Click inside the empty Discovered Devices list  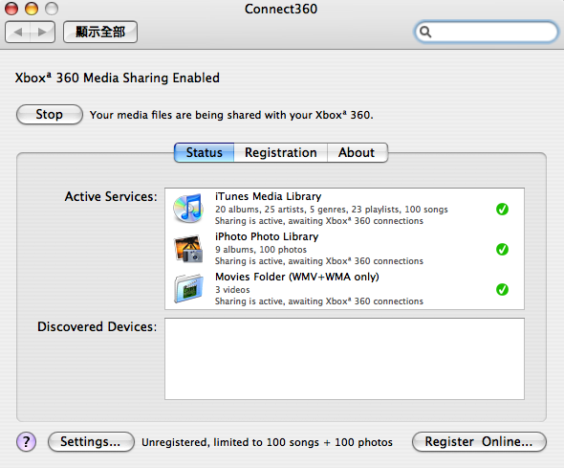coord(344,359)
